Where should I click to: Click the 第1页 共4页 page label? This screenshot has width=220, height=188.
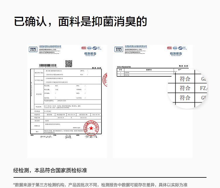click(x=97, y=68)
